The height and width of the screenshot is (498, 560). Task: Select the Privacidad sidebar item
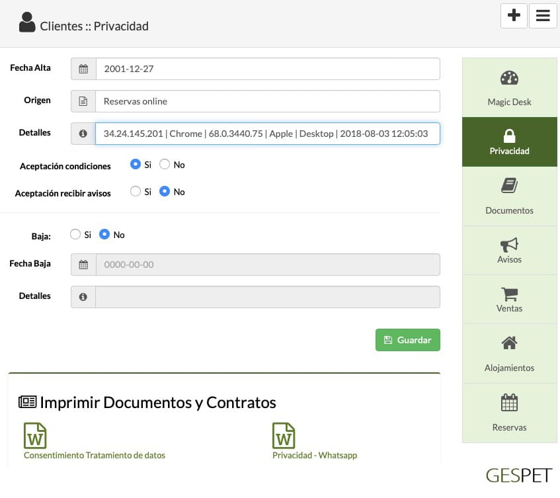[509, 142]
